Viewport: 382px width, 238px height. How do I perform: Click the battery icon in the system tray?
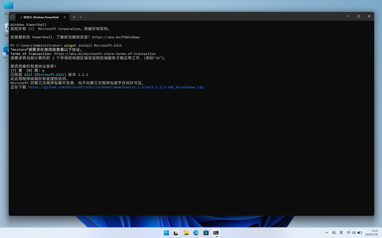pyautogui.click(x=360, y=233)
